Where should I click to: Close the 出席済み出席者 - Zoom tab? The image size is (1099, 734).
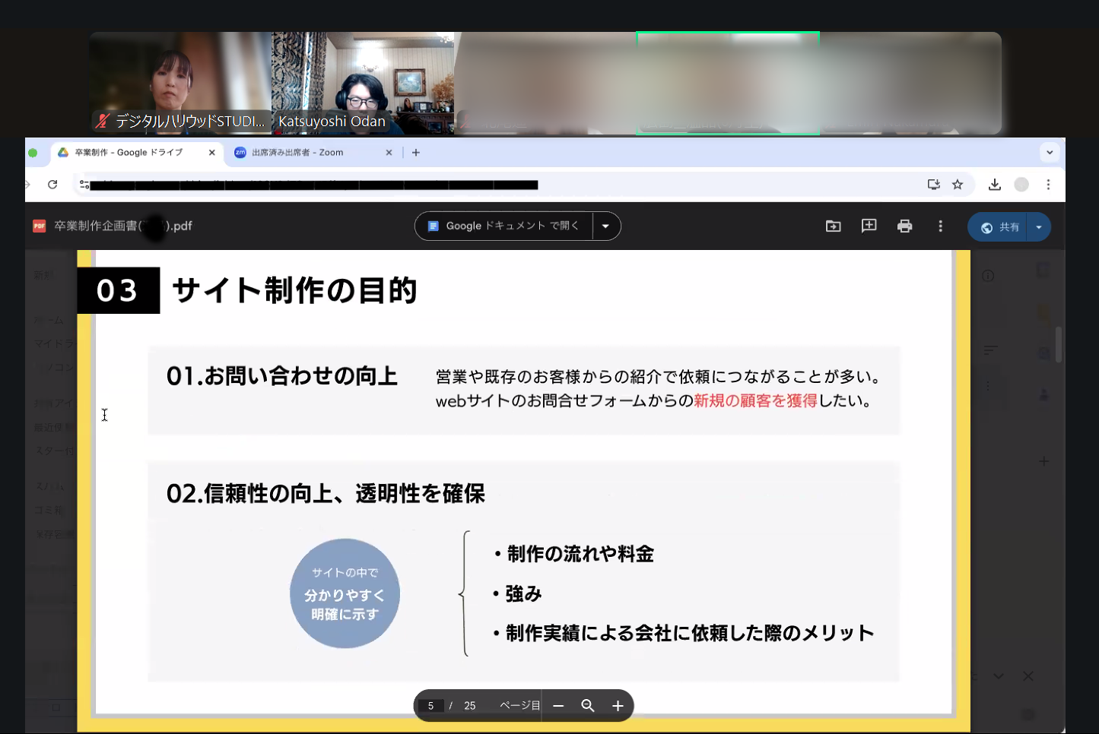tap(389, 153)
